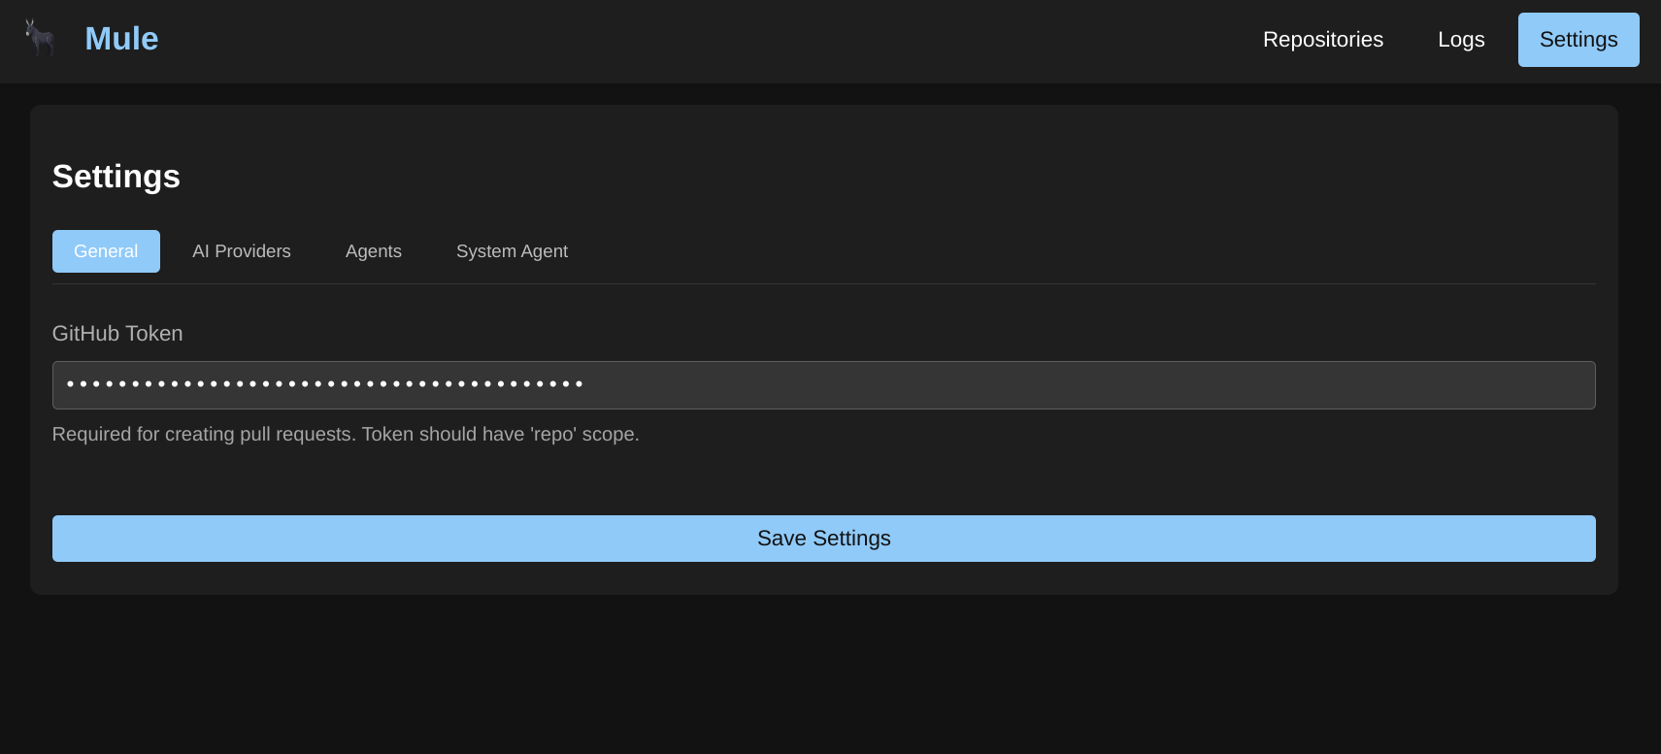Click the 'Required for creating pull requests' hint text

(346, 435)
